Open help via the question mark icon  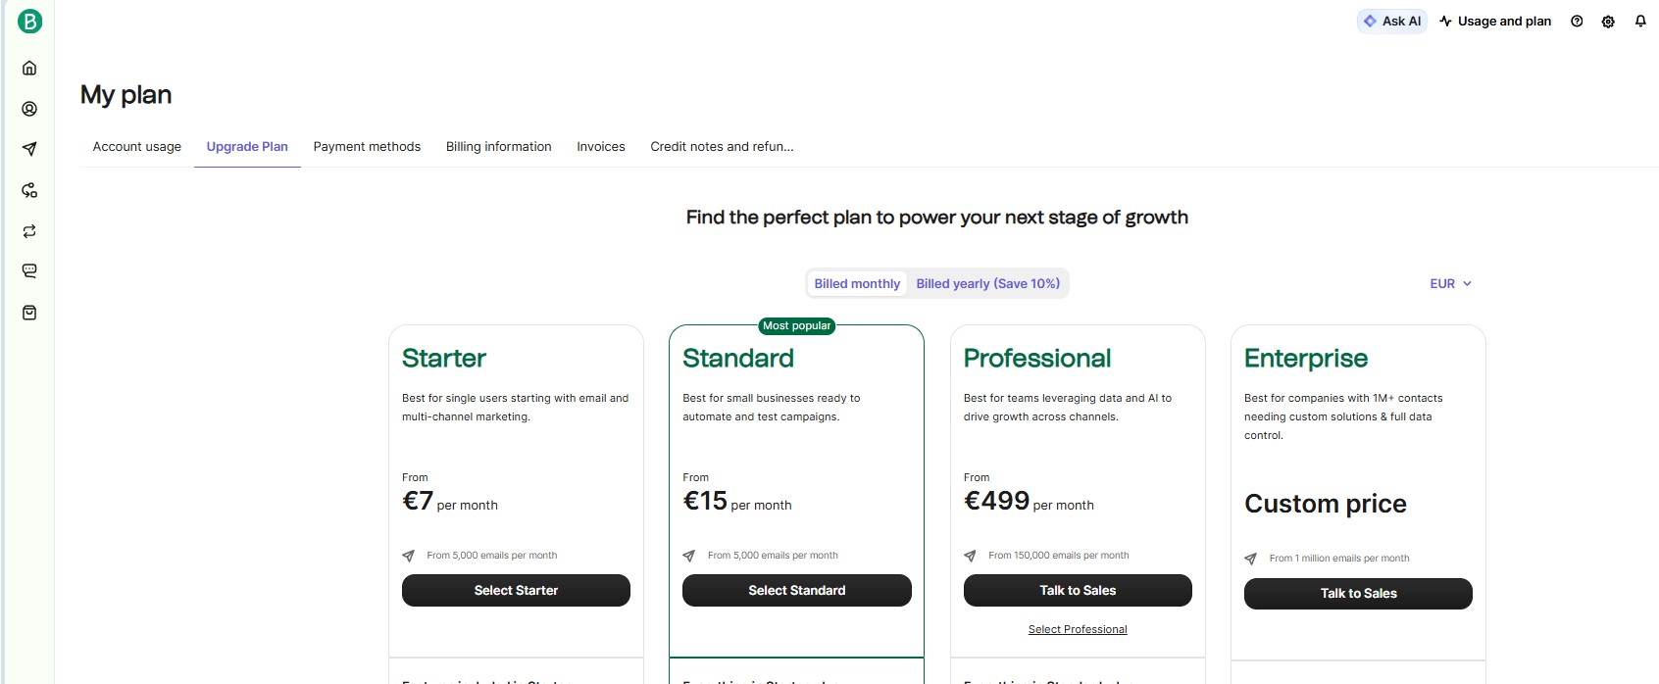point(1577,22)
